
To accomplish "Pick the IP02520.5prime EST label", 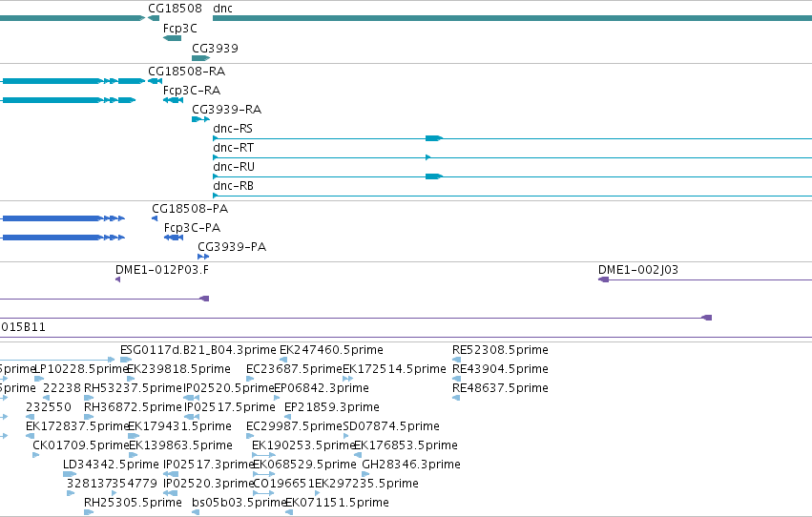I will point(228,388).
